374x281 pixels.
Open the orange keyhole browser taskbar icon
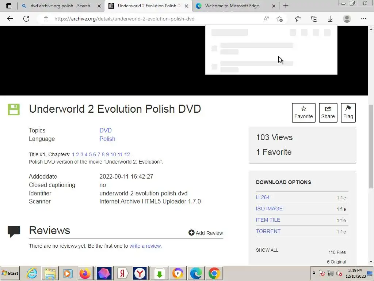[x=178, y=273]
